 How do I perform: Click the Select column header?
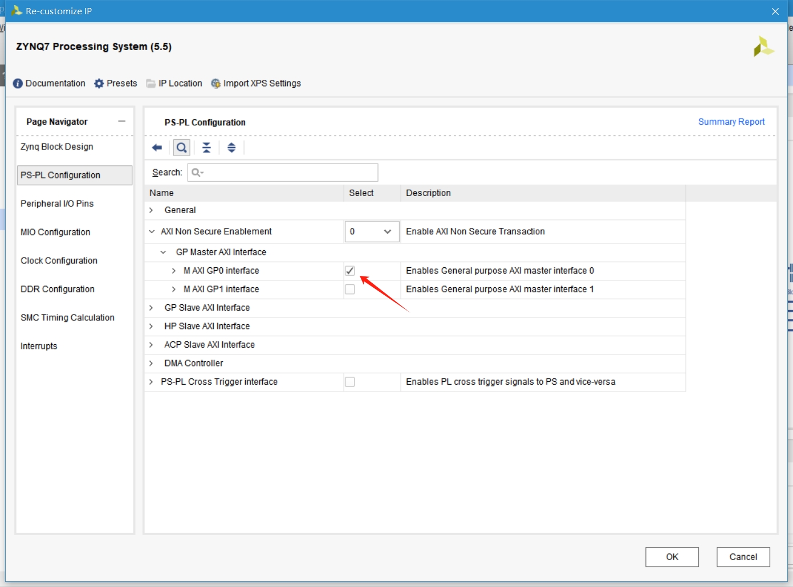372,193
